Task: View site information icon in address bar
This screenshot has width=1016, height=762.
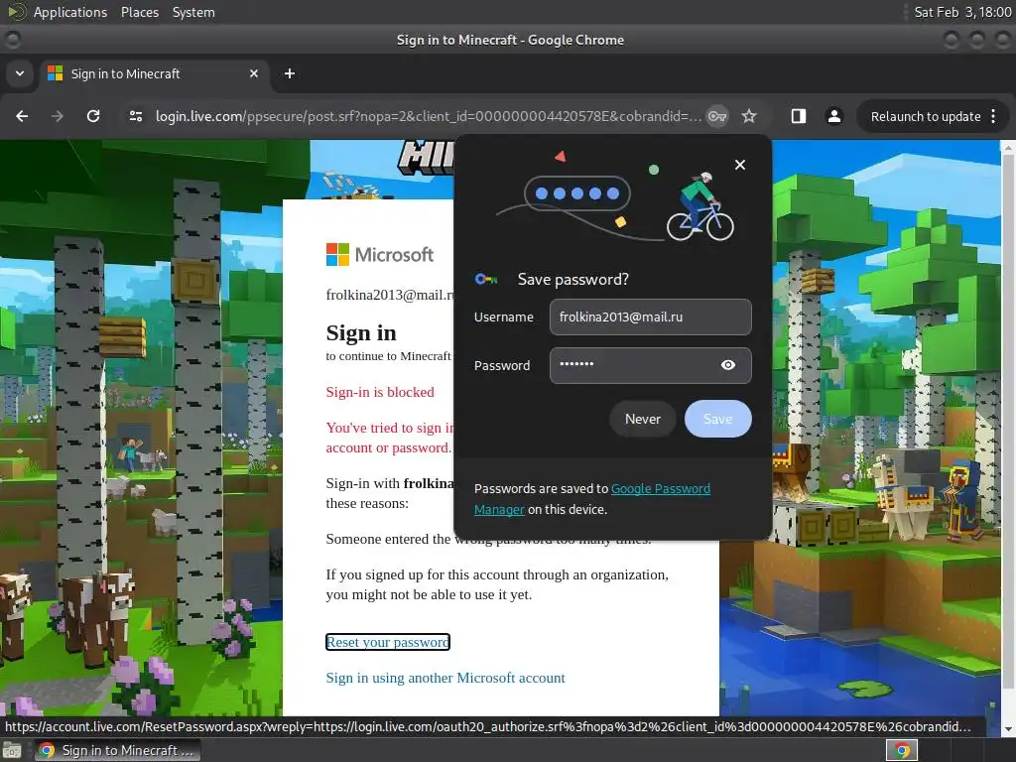Action: click(x=136, y=116)
